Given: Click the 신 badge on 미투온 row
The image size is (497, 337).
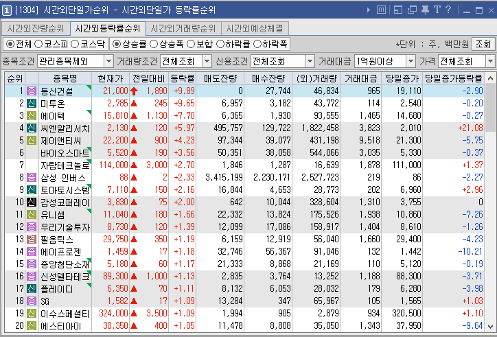Looking at the screenshot, I should coord(31,104).
